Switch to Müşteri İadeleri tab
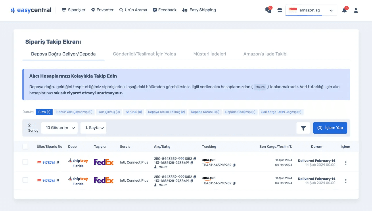Screen dimensions: 372x211 pos(210,54)
